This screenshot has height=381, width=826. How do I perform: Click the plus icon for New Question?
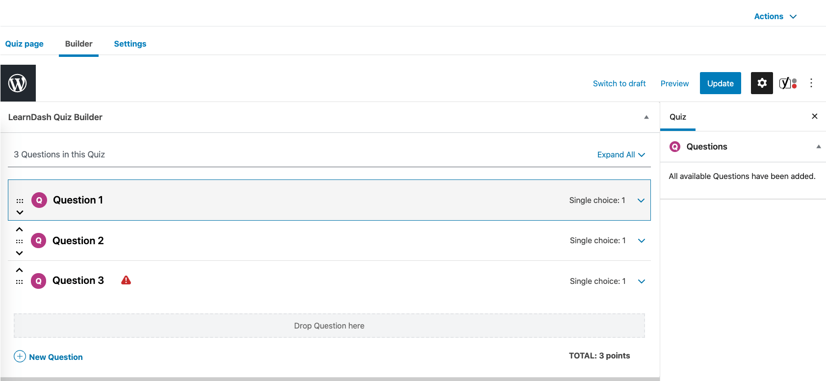click(20, 356)
